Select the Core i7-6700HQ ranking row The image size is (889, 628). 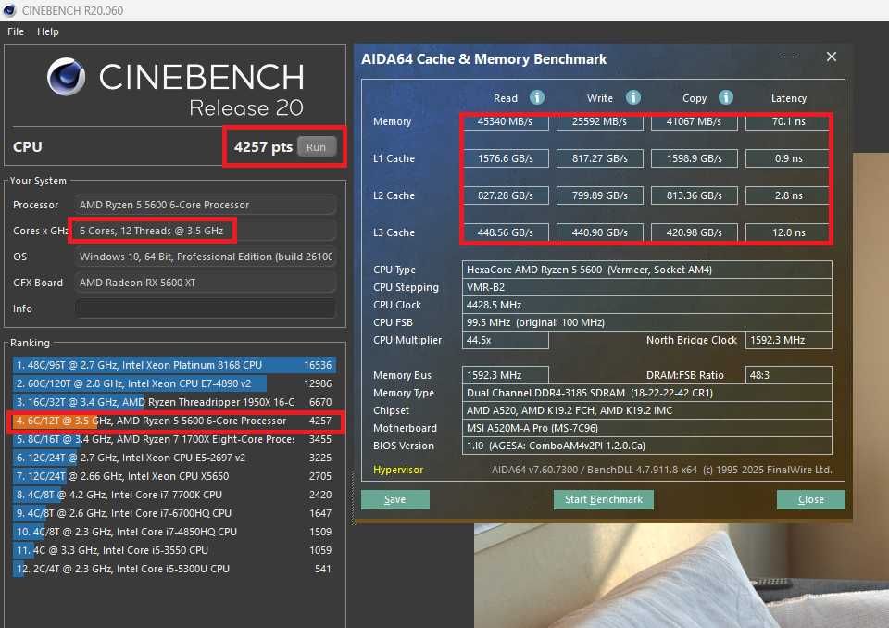pyautogui.click(x=174, y=513)
